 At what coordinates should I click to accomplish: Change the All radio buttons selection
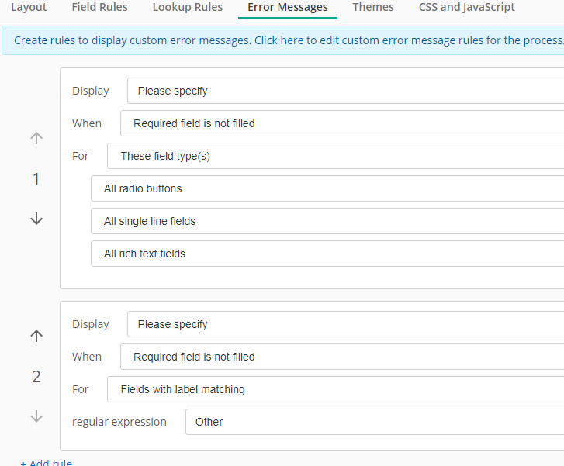327,188
